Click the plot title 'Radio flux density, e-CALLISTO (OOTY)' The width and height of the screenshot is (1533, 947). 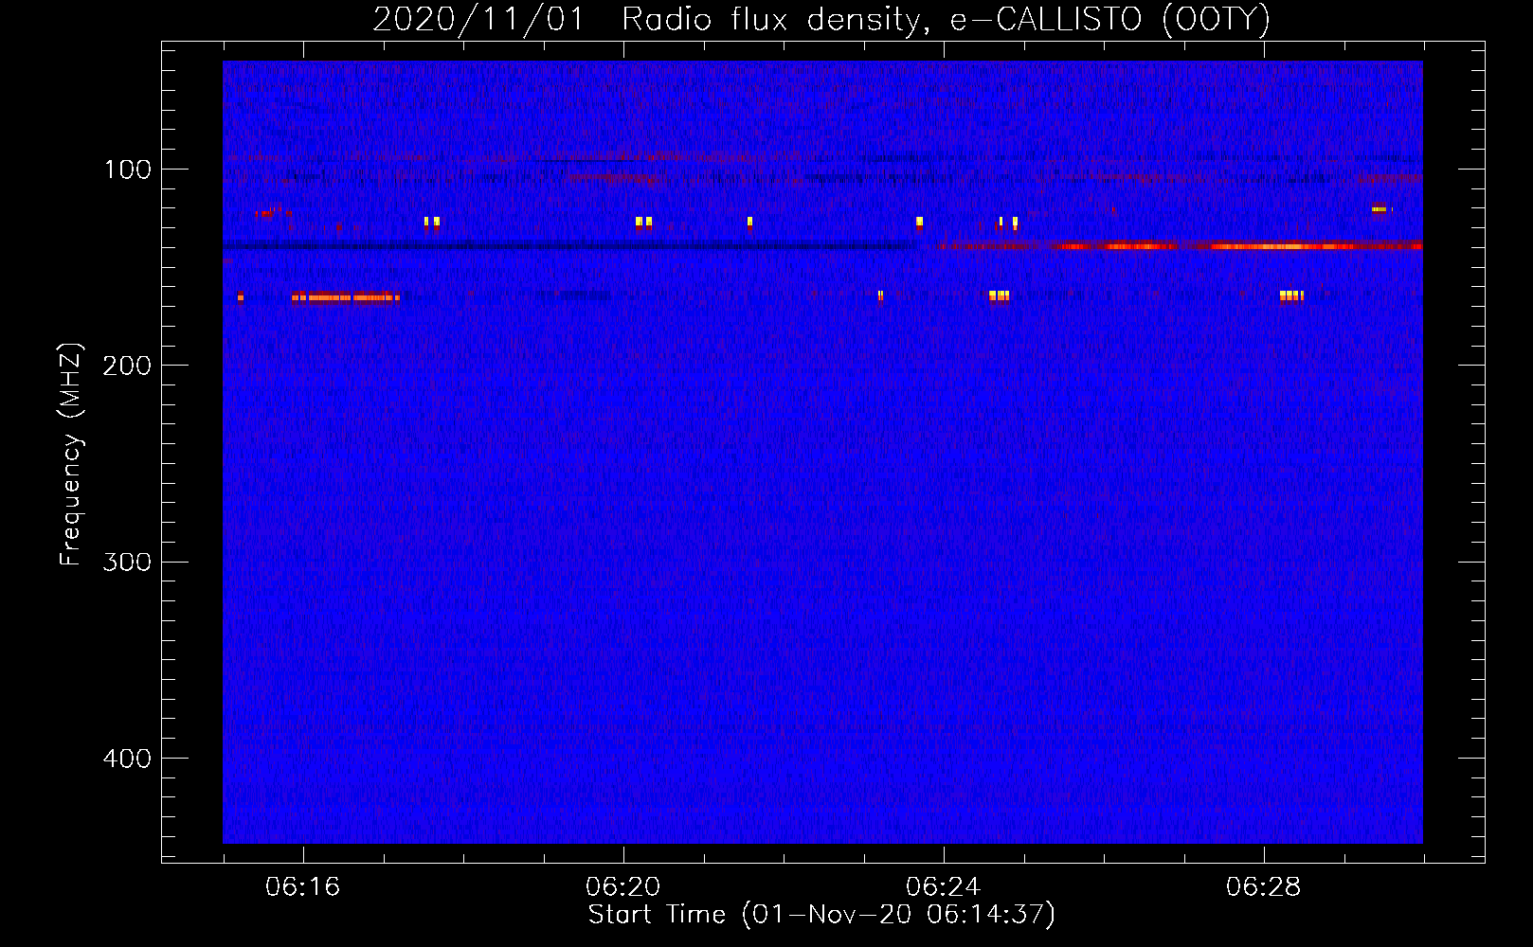tap(946, 19)
